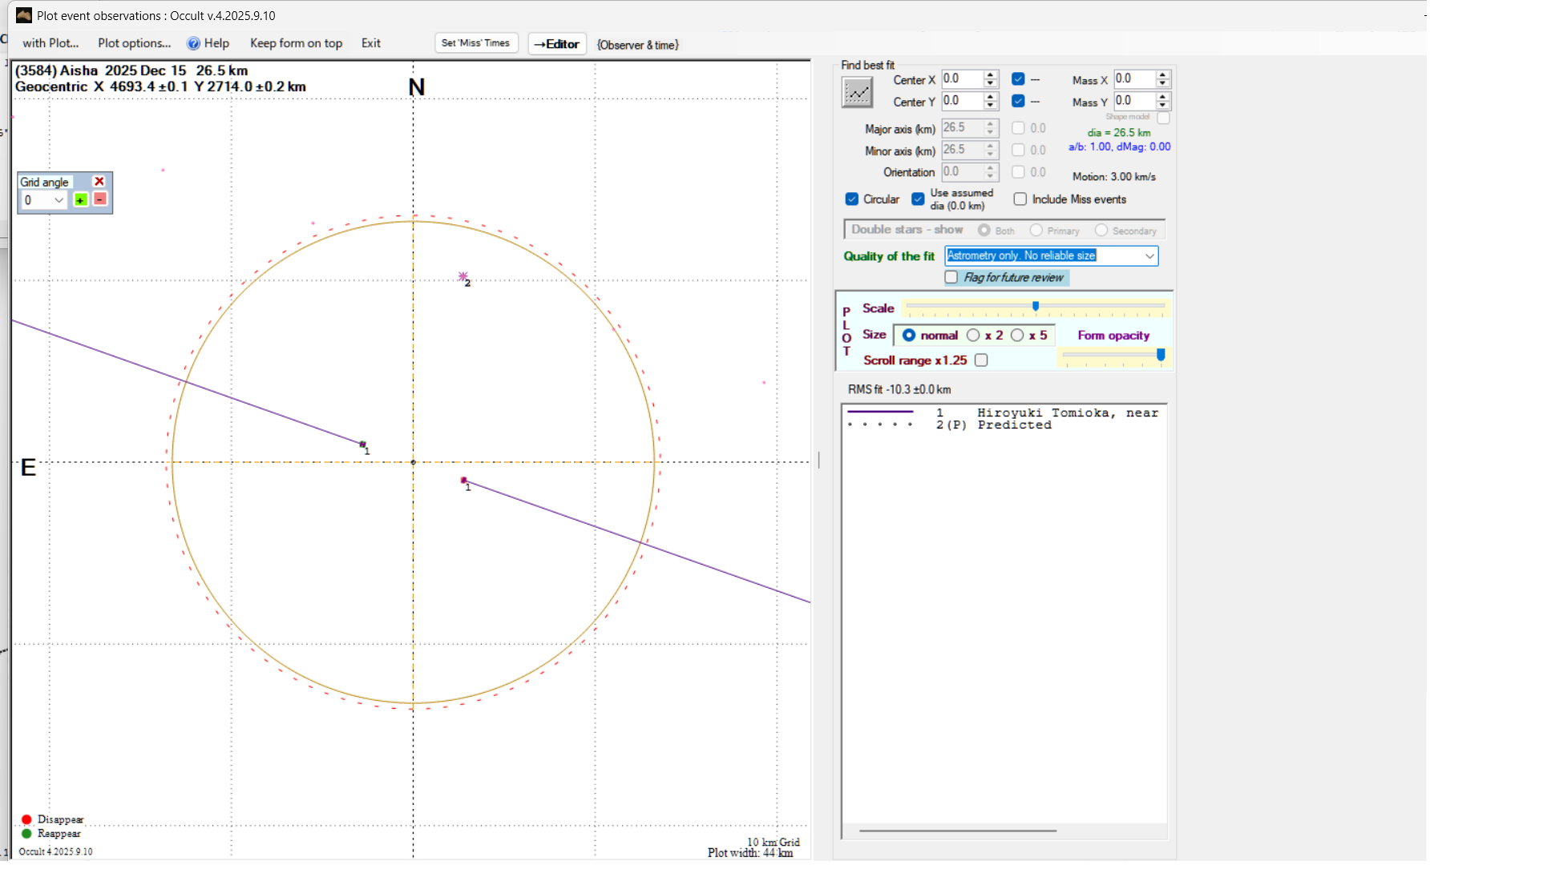Open the with Plot menu
The width and height of the screenshot is (1555, 881).
pyautogui.click(x=50, y=43)
